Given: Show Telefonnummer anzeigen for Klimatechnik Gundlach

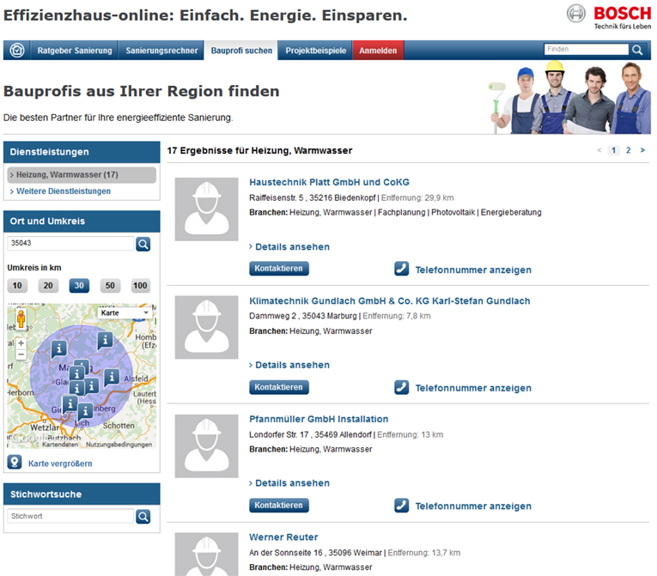Looking at the screenshot, I should coord(473,388).
